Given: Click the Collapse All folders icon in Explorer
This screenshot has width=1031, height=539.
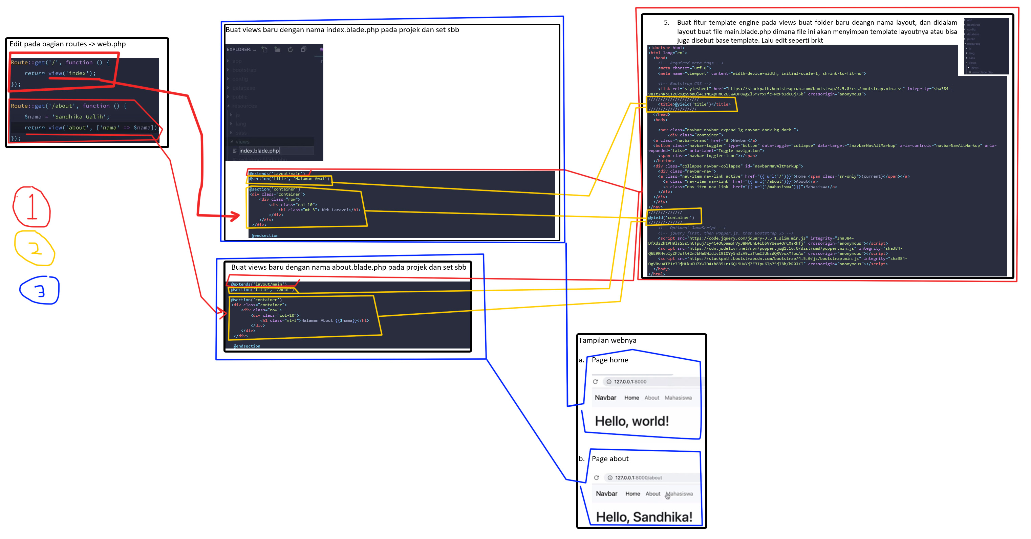Looking at the screenshot, I should click(303, 50).
